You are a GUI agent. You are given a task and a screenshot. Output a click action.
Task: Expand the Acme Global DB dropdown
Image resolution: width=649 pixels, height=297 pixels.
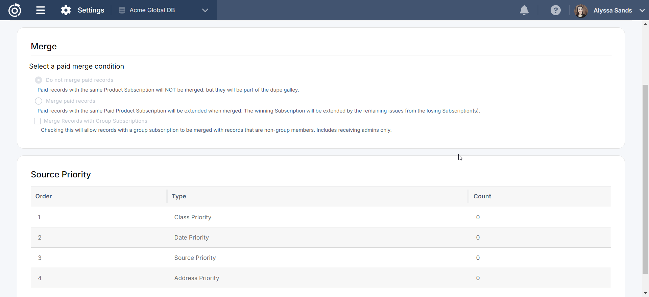[x=205, y=10]
